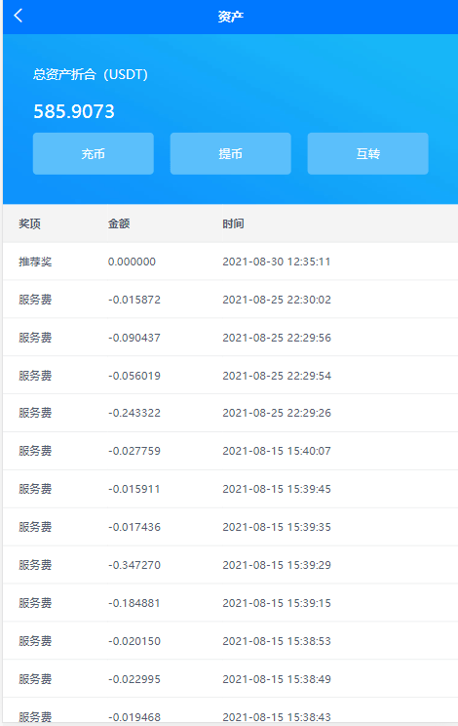Select amount -0.090437
Viewport: 458px width, 726px height.
(134, 338)
